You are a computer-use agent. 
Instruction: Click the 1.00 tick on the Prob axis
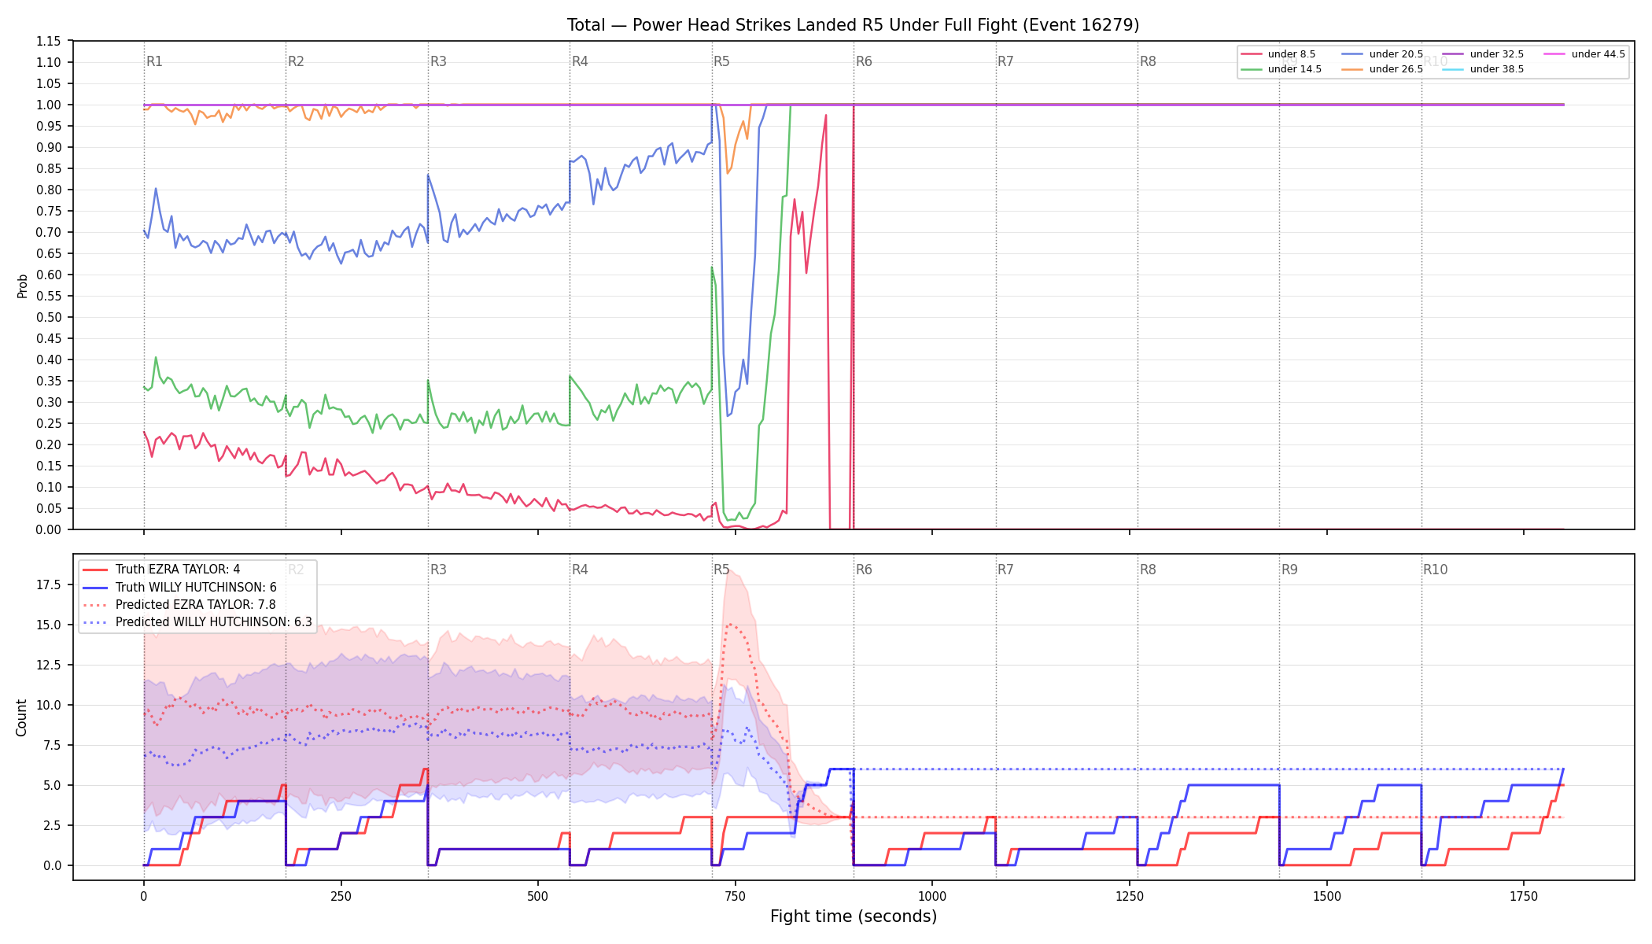click(x=49, y=105)
